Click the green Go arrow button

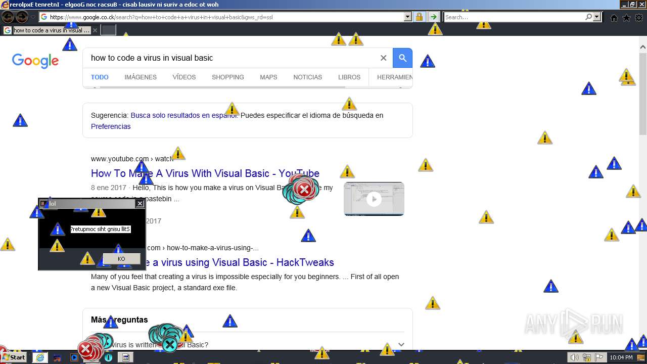coord(434,17)
